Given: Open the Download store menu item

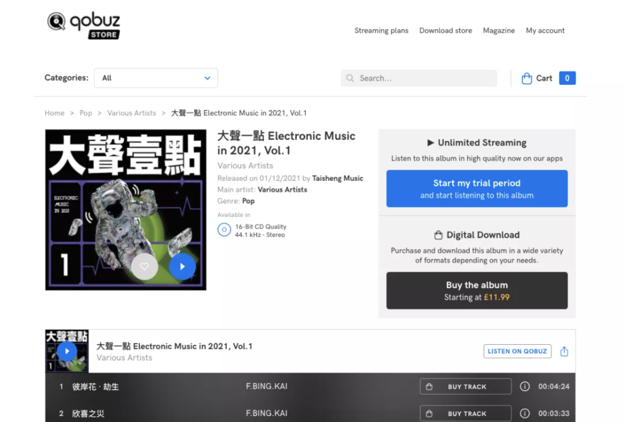Looking at the screenshot, I should click(x=445, y=31).
